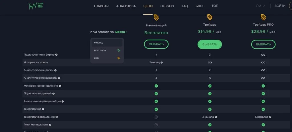This screenshot has width=292, height=132.
Task: Go to the ОТЗЫВЫ page
Action: pos(167,6)
